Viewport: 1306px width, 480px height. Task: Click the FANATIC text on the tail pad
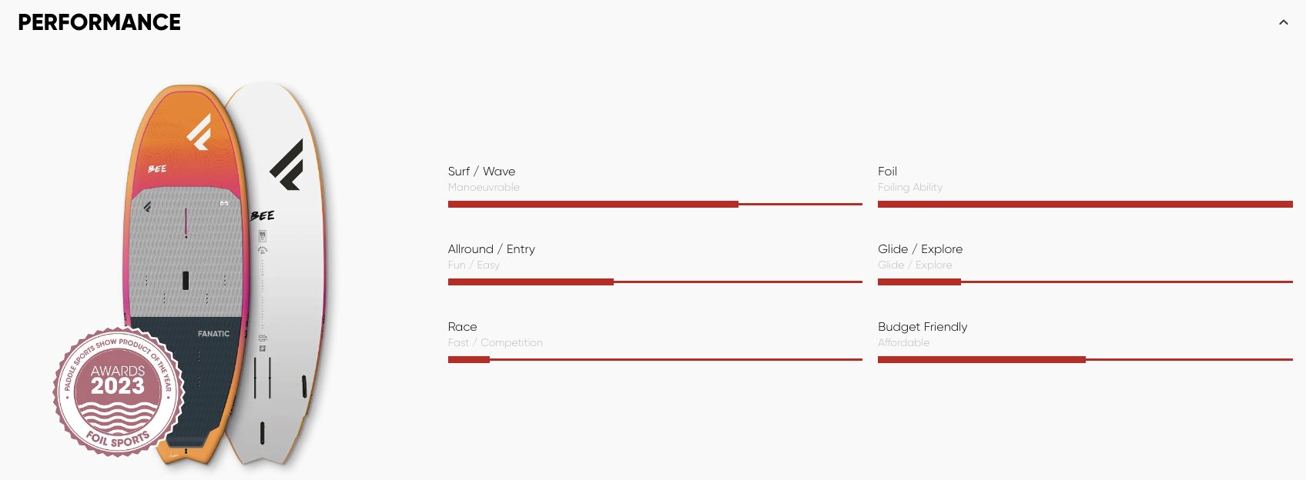[213, 334]
